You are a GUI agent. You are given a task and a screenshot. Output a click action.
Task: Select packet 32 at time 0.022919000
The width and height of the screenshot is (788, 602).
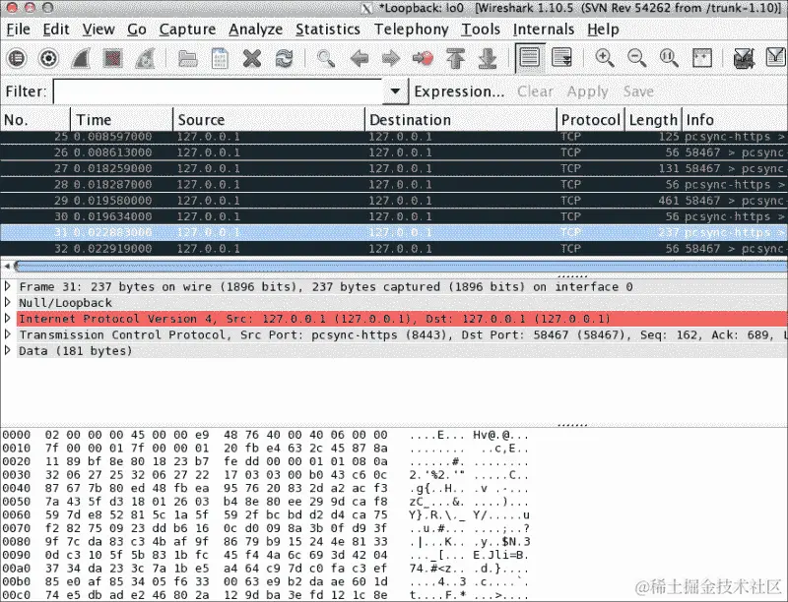pyautogui.click(x=394, y=249)
